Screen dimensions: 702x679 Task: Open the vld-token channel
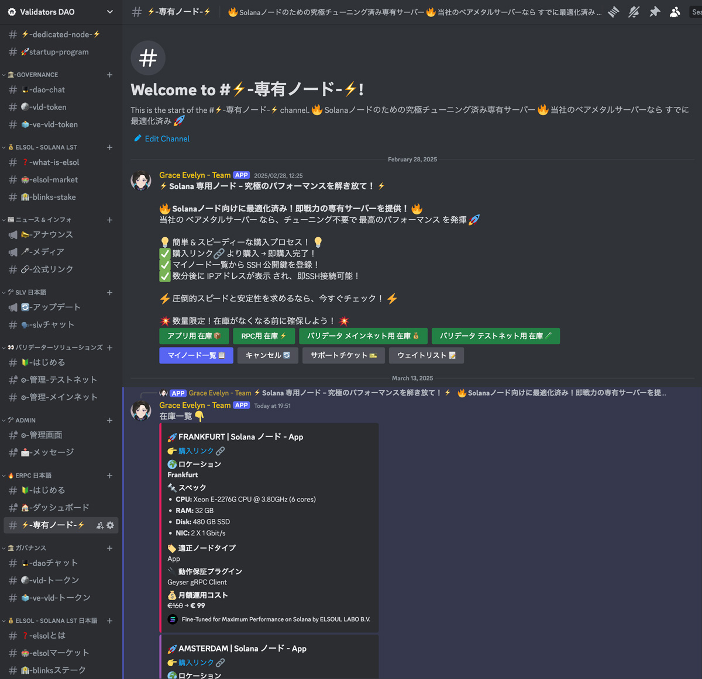[x=61, y=107]
